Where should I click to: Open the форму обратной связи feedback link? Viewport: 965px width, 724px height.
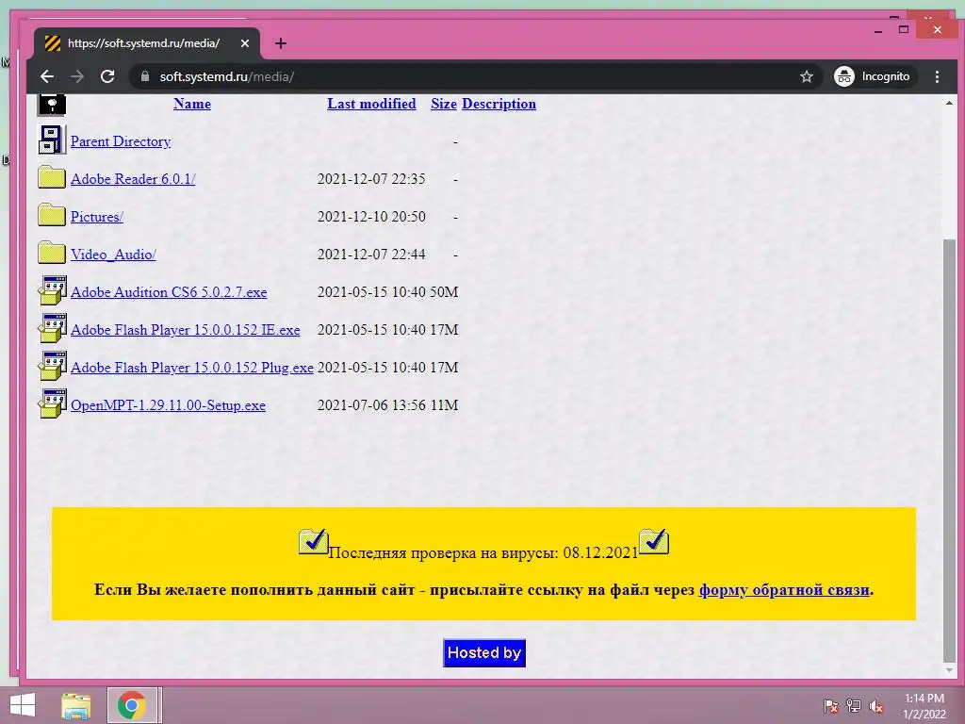[x=784, y=590]
